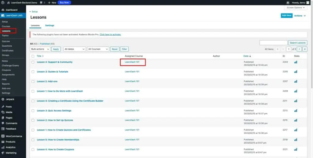Open LearnDash 101 course for Lesson 3: Guides & Tutorials
313x158 pixels.
pyautogui.click(x=132, y=72)
